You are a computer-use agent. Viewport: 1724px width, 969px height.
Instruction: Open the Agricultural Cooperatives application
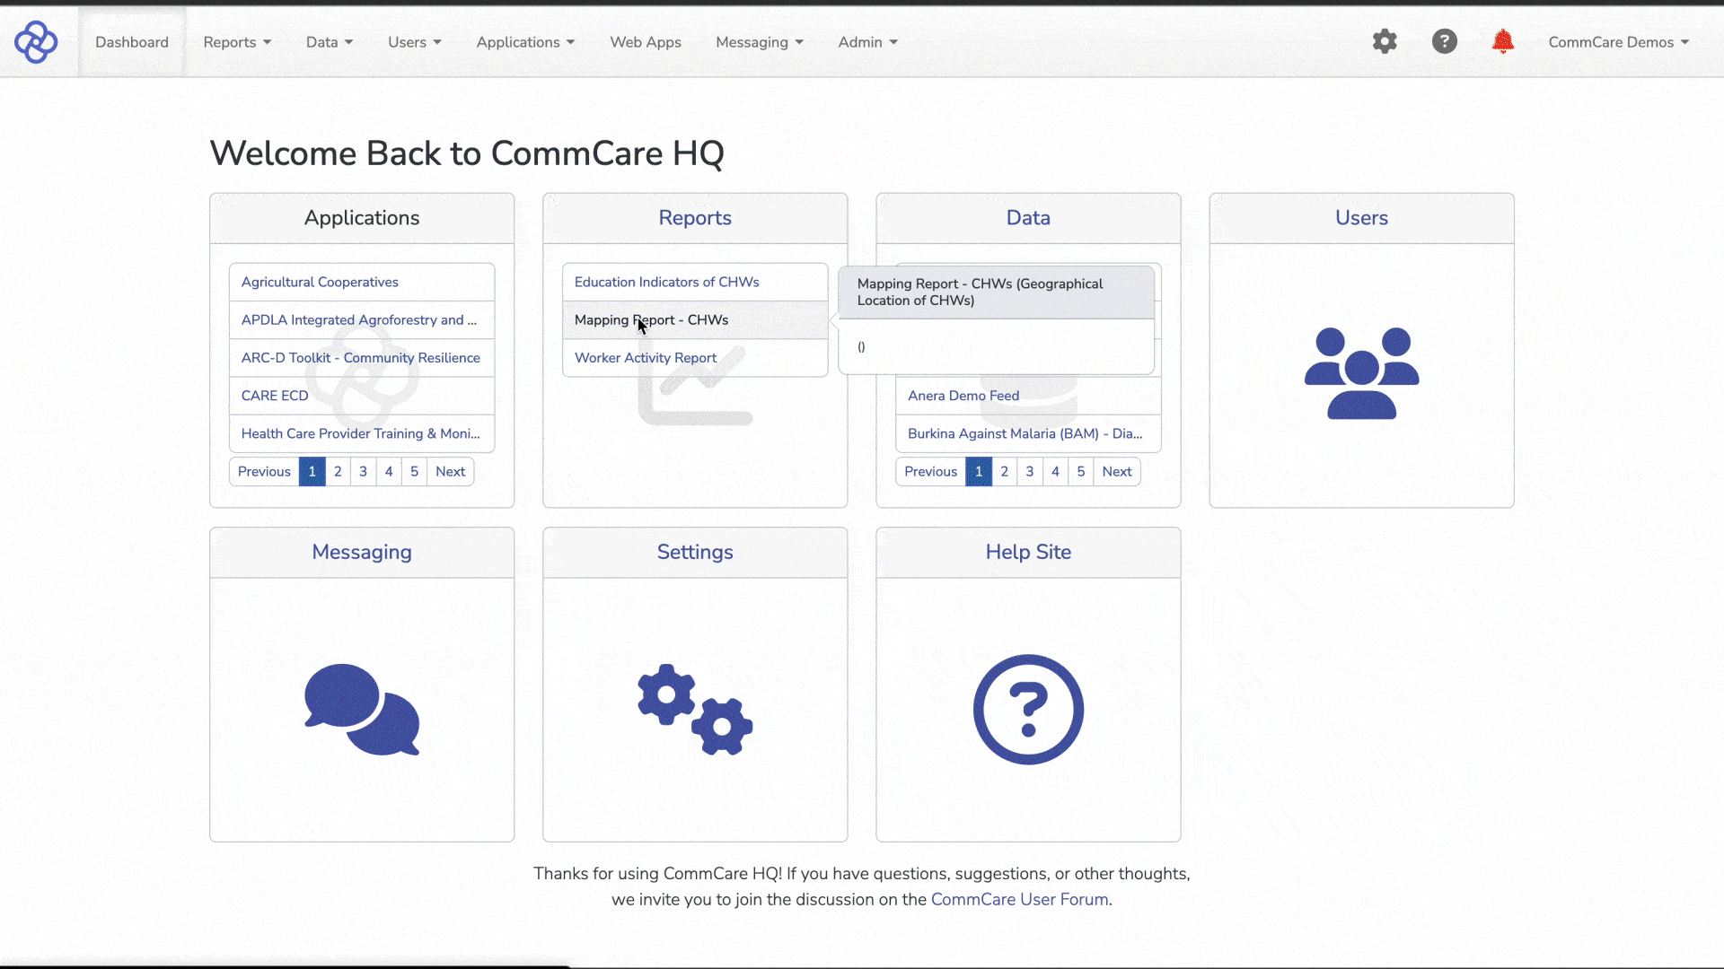(320, 282)
